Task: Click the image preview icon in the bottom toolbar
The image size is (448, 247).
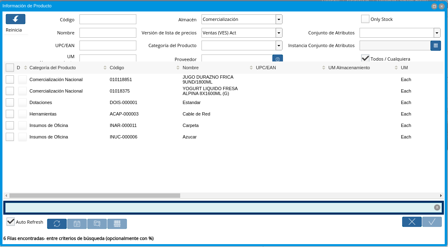Action: pos(97,224)
